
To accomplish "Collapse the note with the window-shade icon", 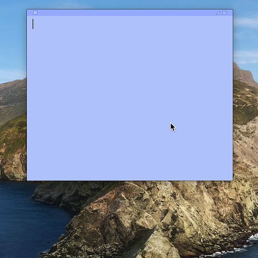I will point(224,12).
